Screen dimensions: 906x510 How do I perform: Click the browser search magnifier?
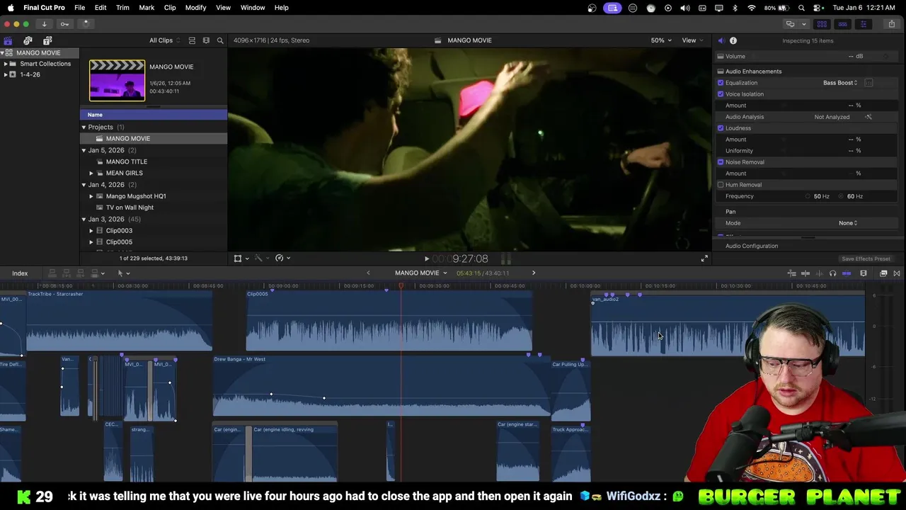220,40
